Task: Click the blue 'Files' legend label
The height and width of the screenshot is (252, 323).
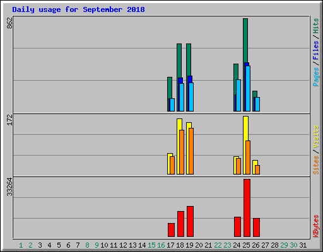Action: (x=315, y=50)
